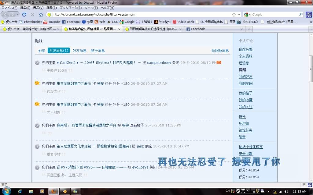Open the ファイル(F) menu
The height and width of the screenshot is (195, 313).
tap(9, 8)
